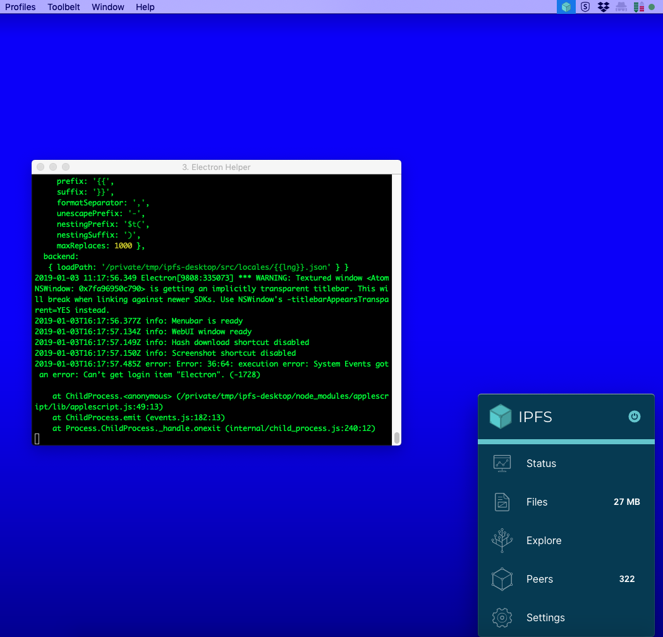Click the Peers cube icon
Viewport: 663px width, 637px height.
[502, 579]
